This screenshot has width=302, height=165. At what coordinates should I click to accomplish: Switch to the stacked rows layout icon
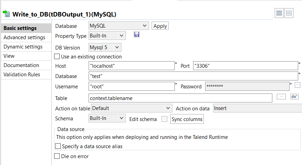[289, 13]
